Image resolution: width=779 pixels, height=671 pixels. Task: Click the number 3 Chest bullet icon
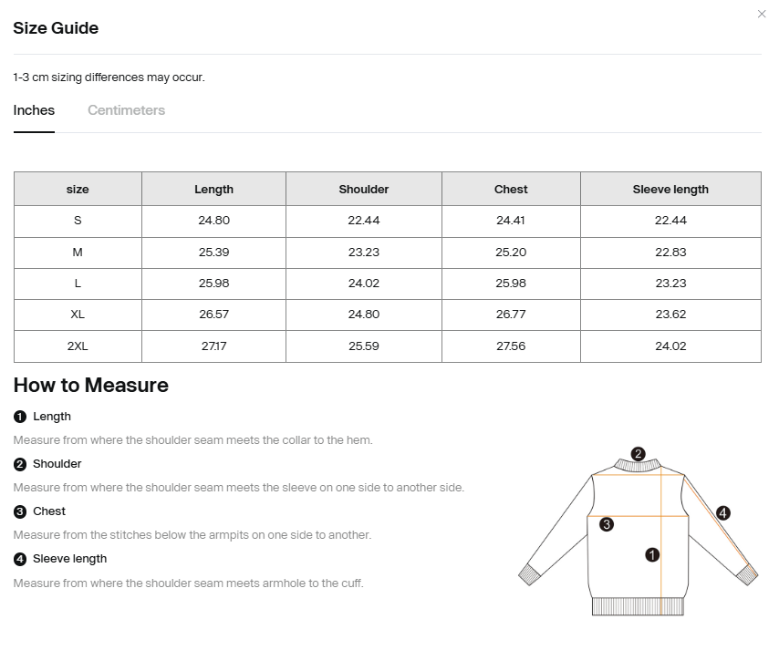pyautogui.click(x=20, y=511)
